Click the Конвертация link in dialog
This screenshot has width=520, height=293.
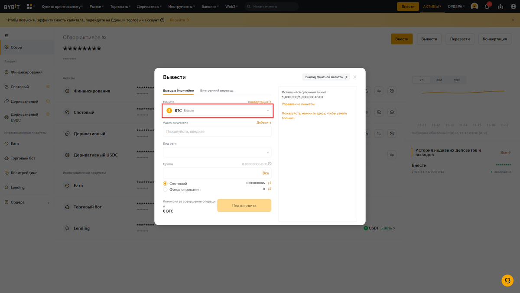(260, 102)
